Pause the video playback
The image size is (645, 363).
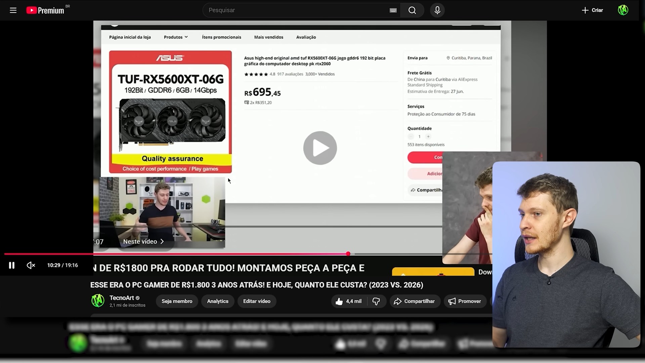click(12, 266)
